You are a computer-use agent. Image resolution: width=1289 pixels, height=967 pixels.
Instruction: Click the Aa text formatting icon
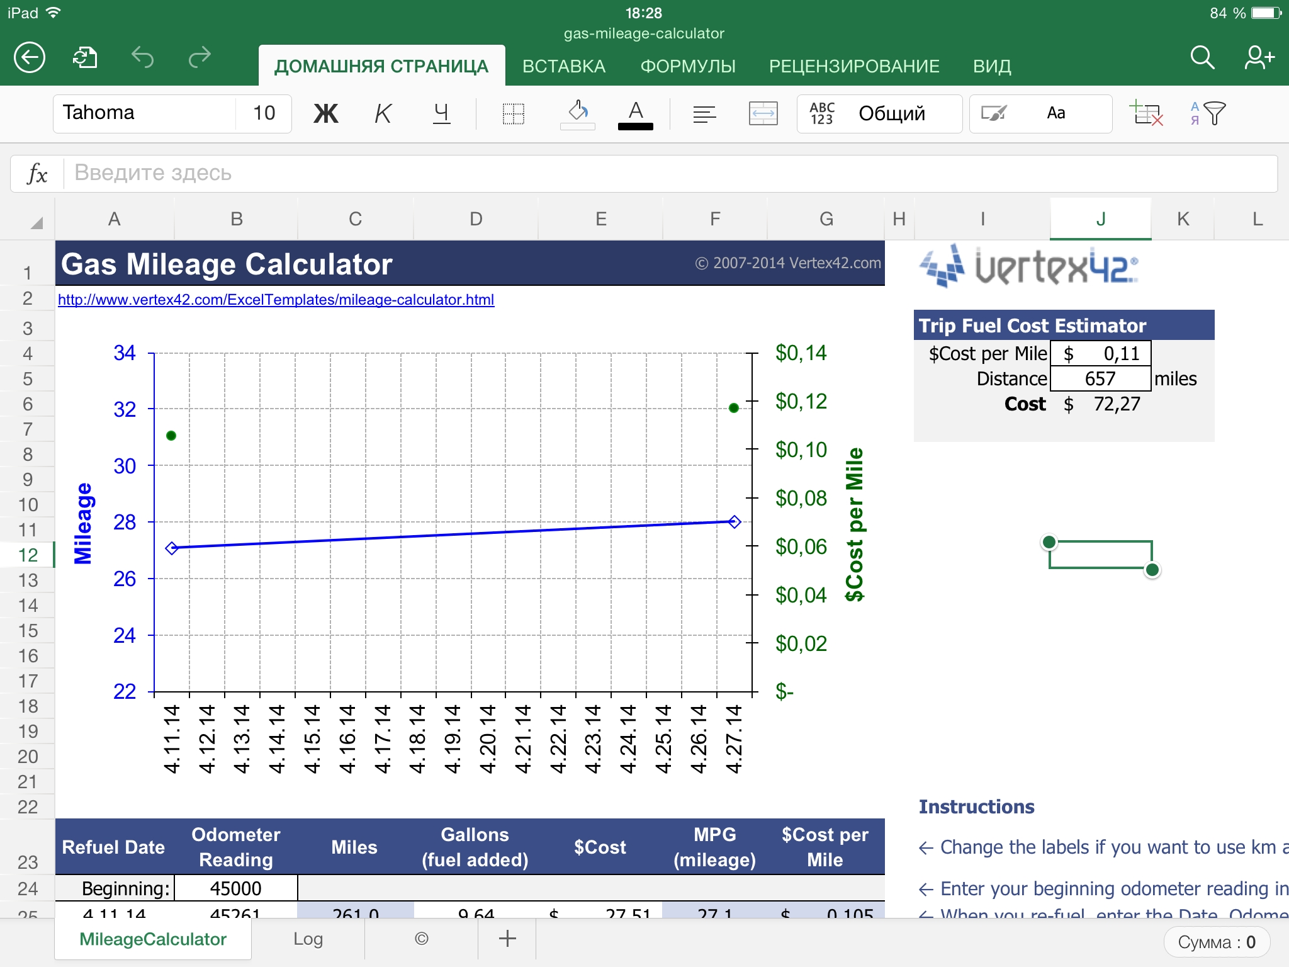pyautogui.click(x=1055, y=113)
